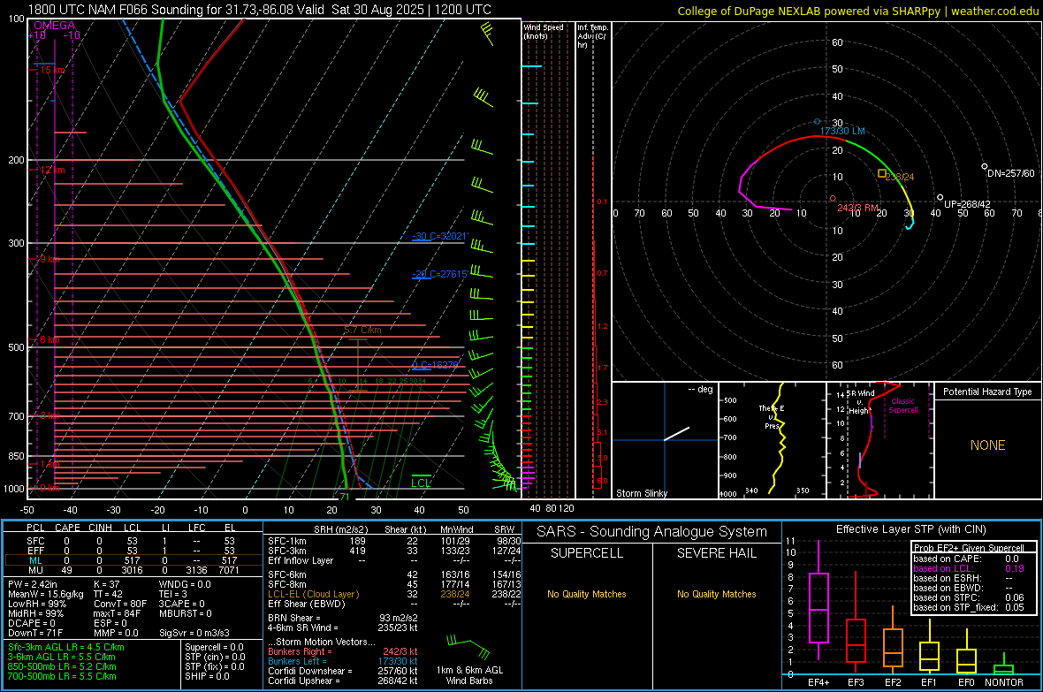This screenshot has height=692, width=1043.
Task: Click the 238/24 label on the hodograph
Action: click(x=900, y=177)
